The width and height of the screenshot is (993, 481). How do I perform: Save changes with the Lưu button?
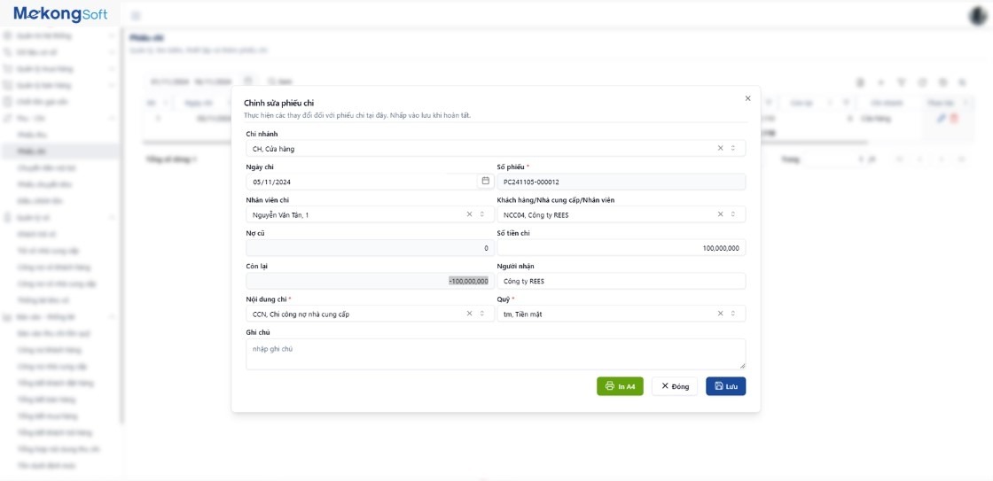pyautogui.click(x=725, y=386)
